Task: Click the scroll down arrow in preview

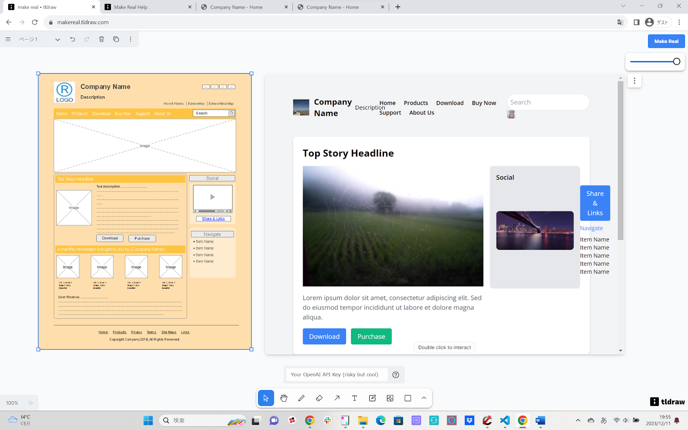Action: click(620, 350)
